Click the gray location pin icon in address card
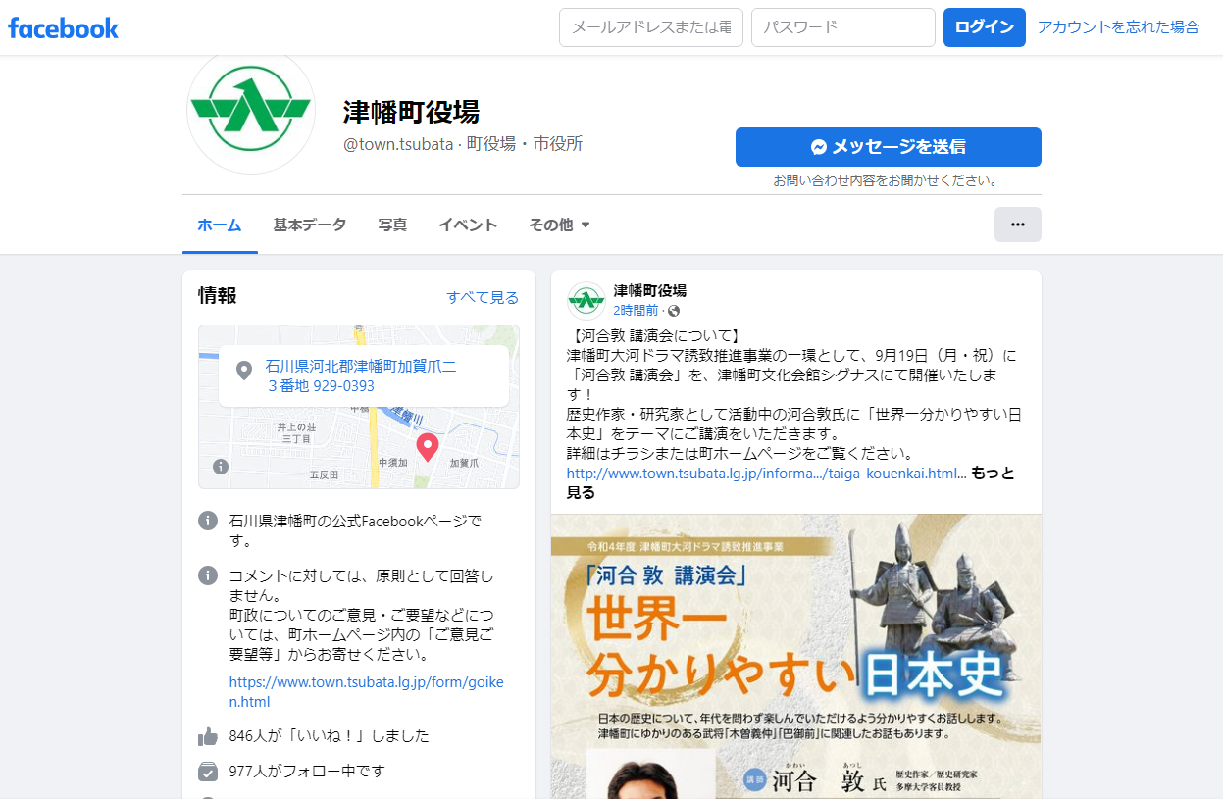Screen dimensions: 1223x799 pyautogui.click(x=244, y=372)
